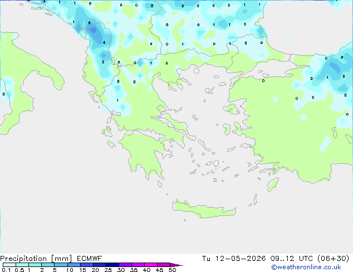
Task: Click the ECMWF model label
Action: point(90,259)
